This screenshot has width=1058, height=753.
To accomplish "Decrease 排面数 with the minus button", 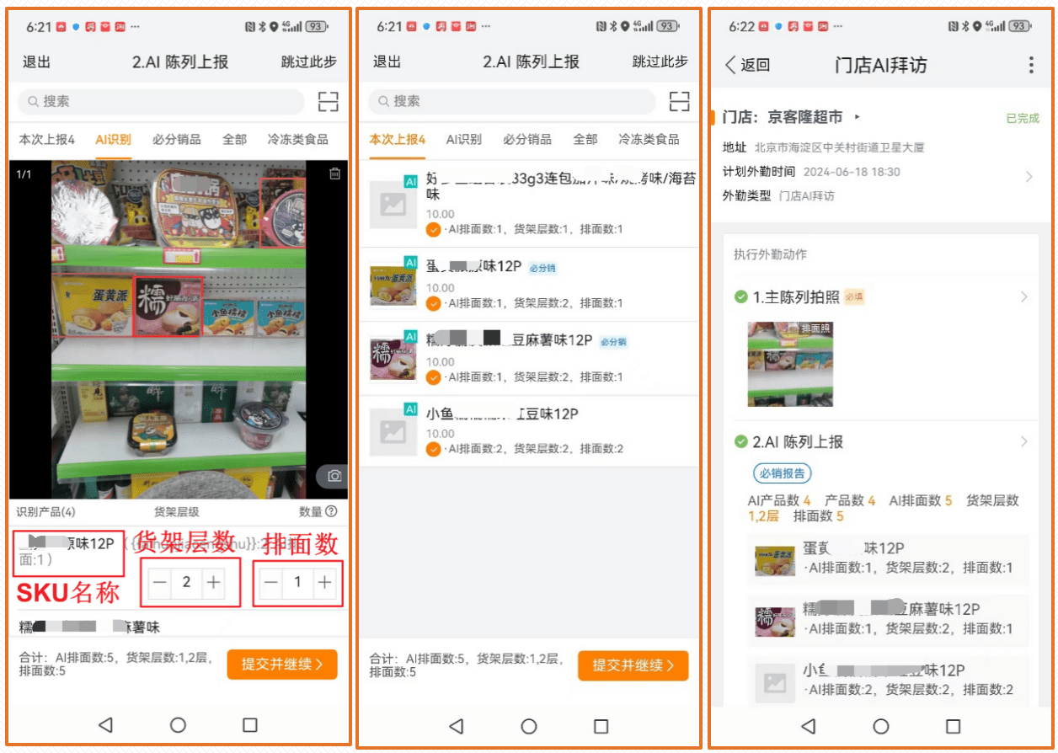I will (270, 583).
